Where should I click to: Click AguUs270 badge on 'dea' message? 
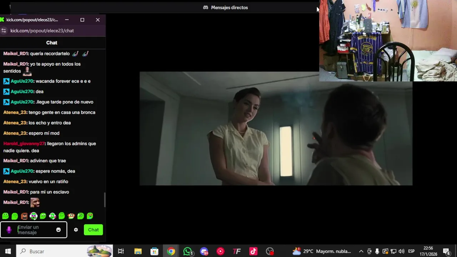[6, 91]
